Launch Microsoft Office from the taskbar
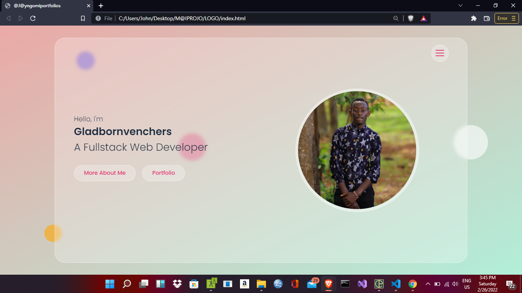The image size is (522, 293). tap(295, 284)
